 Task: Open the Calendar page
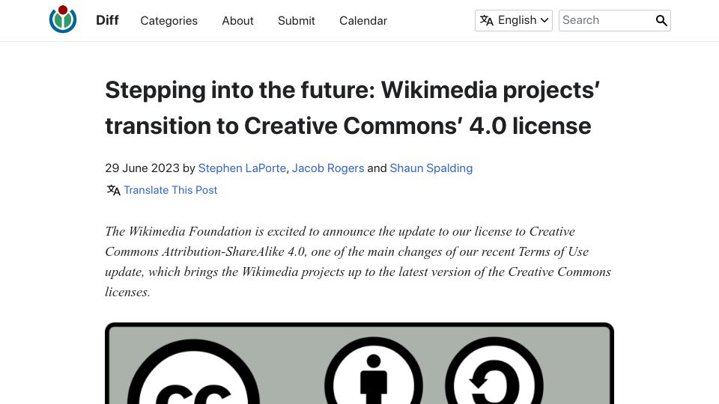(x=363, y=21)
